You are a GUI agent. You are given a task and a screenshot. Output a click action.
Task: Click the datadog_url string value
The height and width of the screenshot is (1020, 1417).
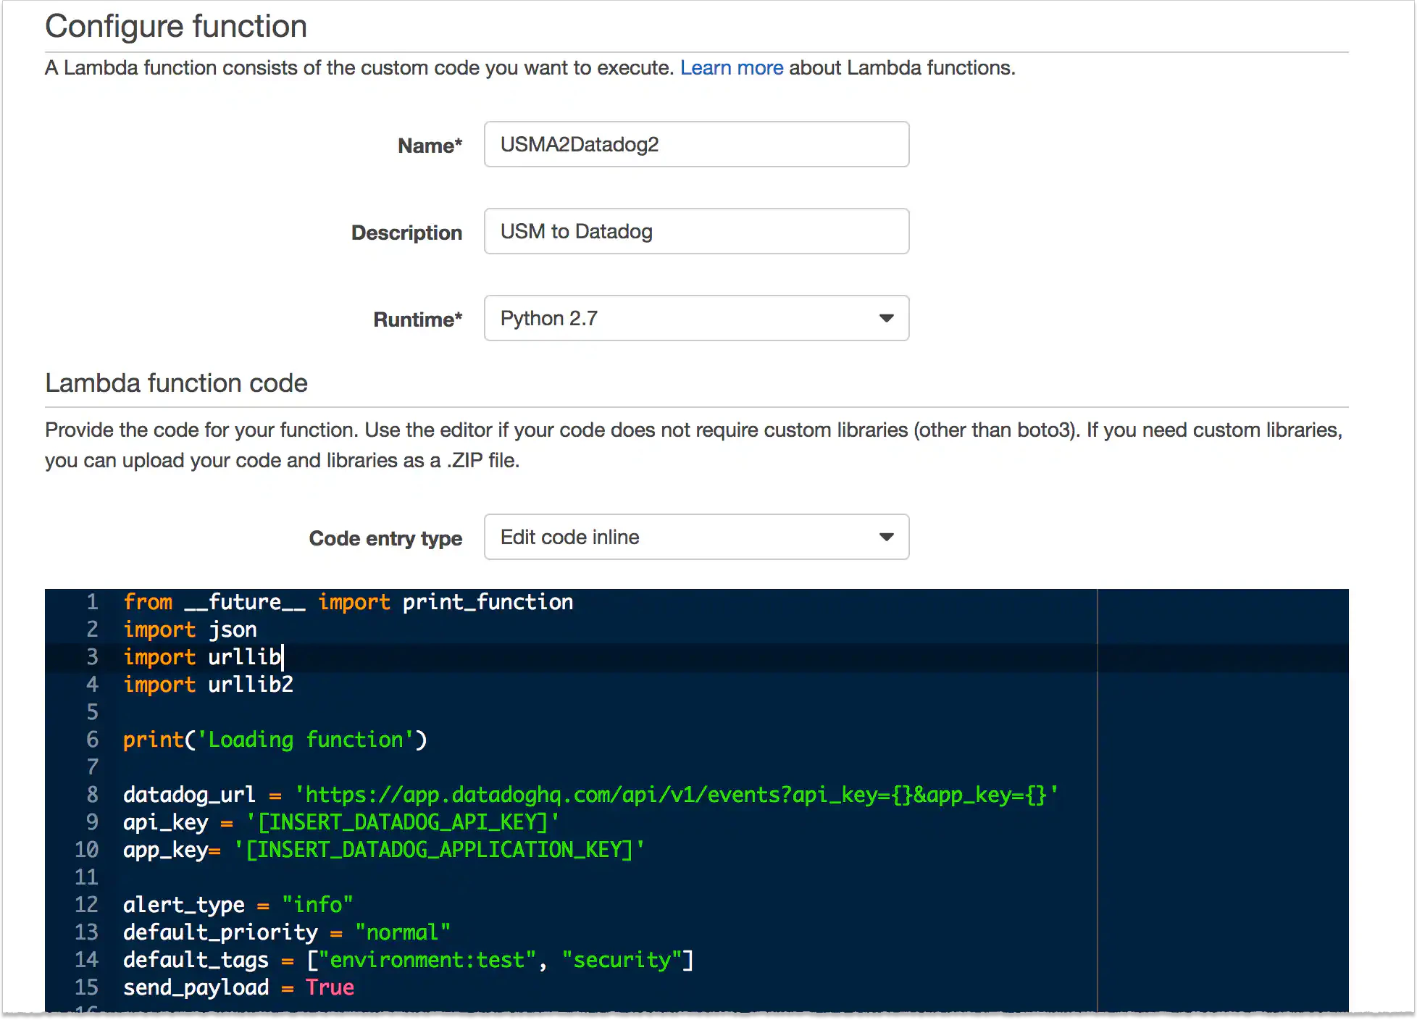(675, 795)
